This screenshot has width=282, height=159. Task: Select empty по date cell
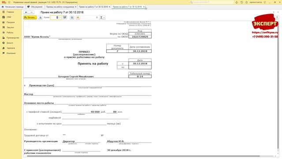pos(140,67)
